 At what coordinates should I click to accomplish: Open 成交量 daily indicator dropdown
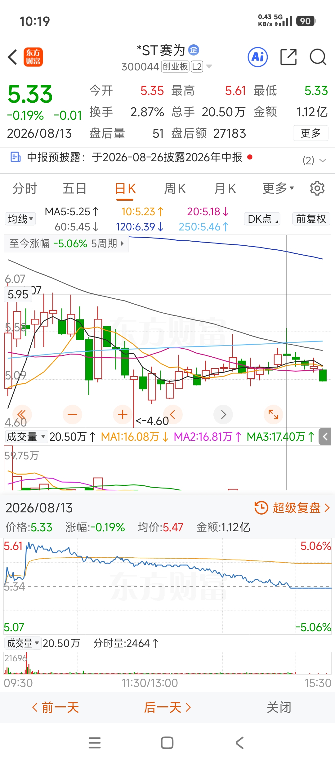pos(26,437)
